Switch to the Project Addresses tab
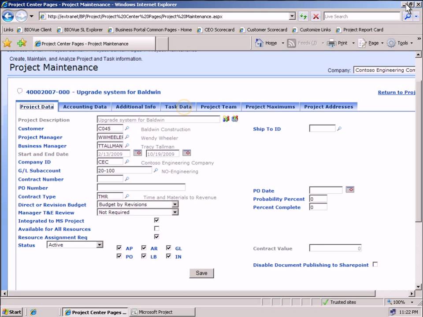423x317 pixels. click(x=329, y=107)
